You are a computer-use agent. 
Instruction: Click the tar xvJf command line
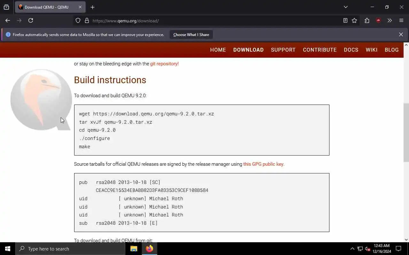point(116,122)
